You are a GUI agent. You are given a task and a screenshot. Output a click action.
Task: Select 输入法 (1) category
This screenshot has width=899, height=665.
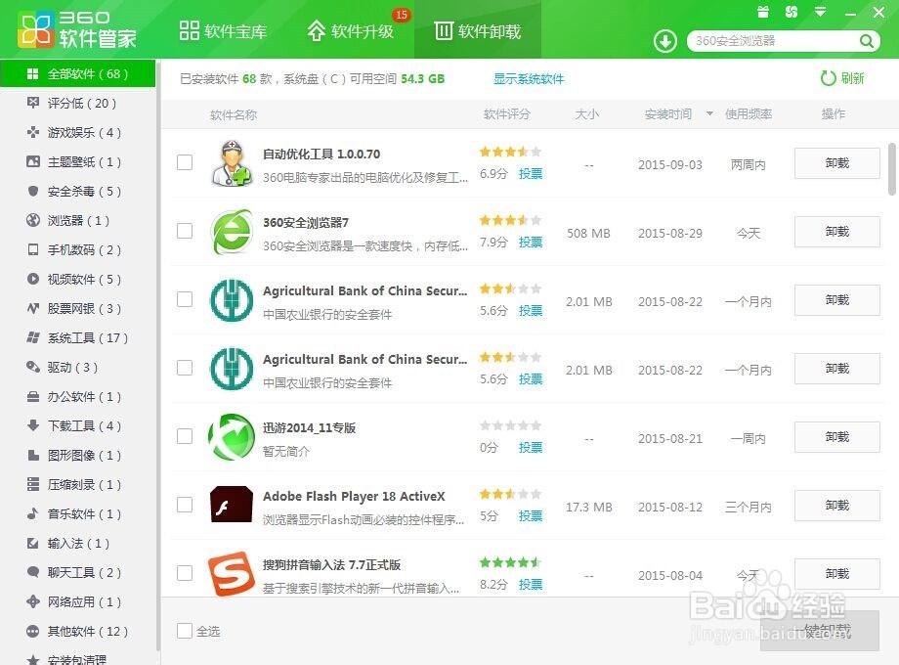pyautogui.click(x=78, y=543)
